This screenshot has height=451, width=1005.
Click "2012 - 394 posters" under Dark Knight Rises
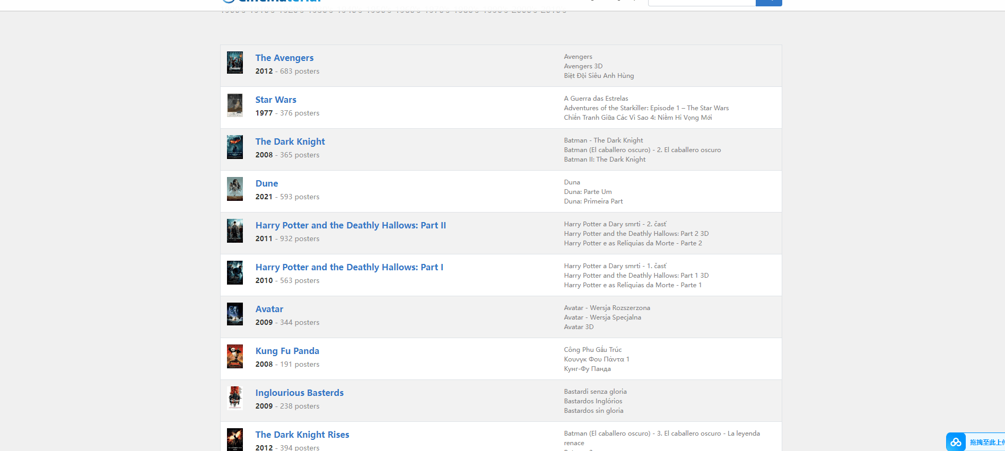pos(287,447)
